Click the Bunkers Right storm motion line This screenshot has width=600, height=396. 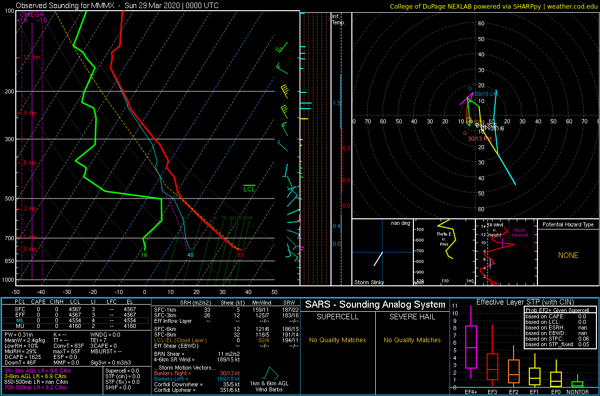[197, 374]
